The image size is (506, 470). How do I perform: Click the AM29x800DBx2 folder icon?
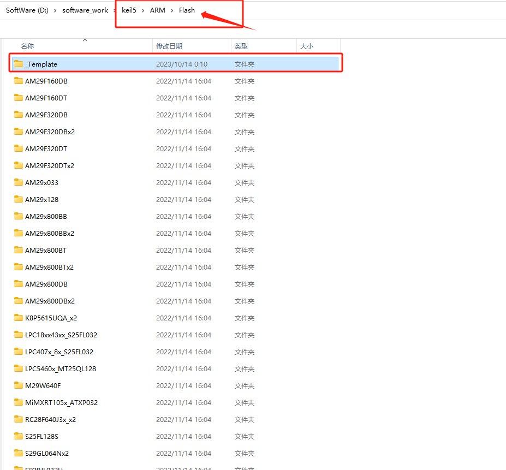coord(19,301)
